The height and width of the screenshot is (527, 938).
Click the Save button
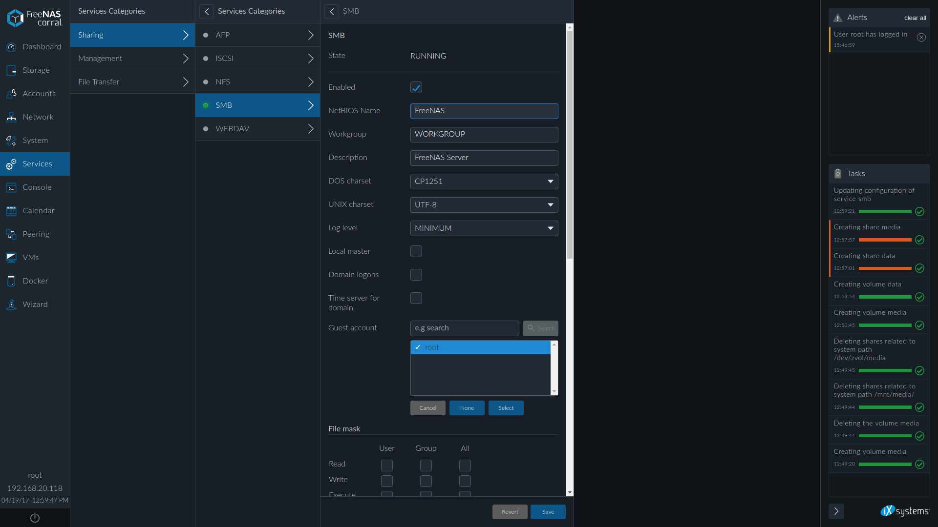(x=548, y=511)
